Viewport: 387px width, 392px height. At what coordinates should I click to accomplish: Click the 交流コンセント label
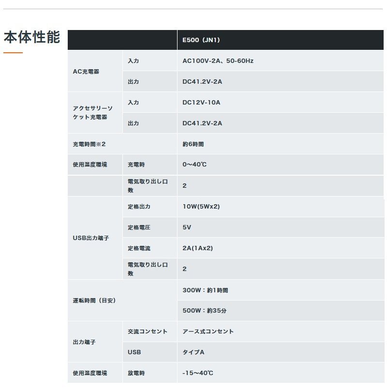(x=148, y=332)
